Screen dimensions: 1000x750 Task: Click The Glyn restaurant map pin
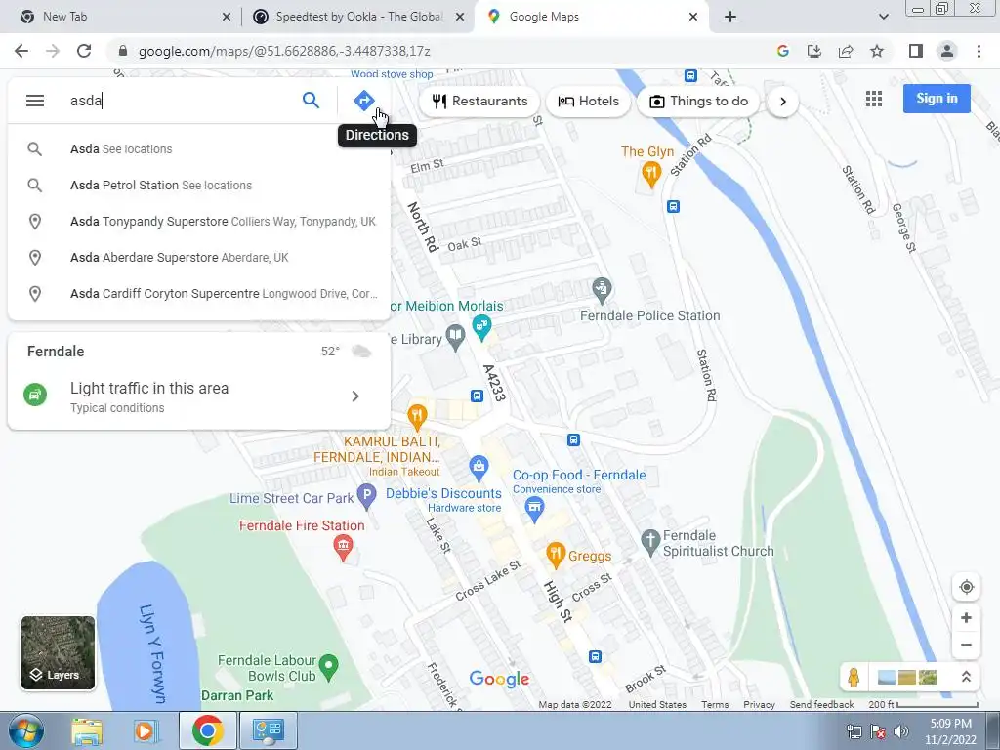coord(650,174)
